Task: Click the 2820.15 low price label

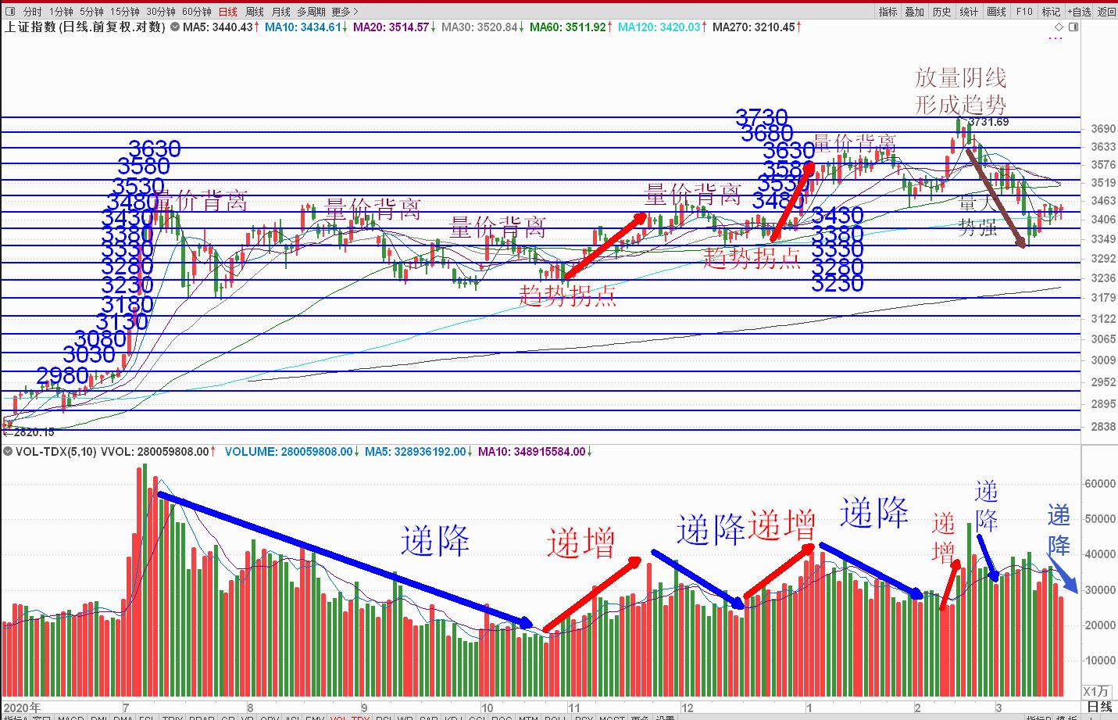Action: 34,432
